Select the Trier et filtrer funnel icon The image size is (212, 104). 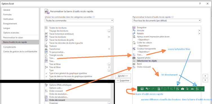(x=46, y=67)
